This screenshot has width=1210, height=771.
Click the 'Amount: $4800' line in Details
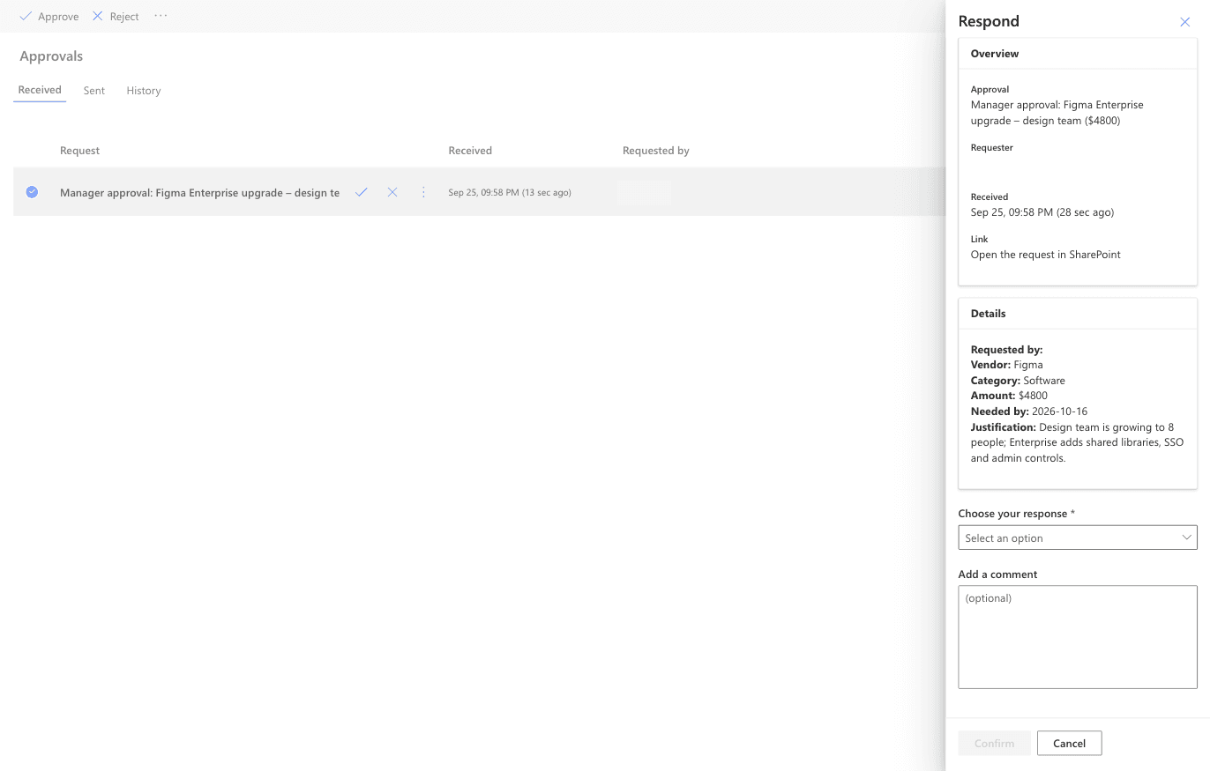[x=1009, y=396]
